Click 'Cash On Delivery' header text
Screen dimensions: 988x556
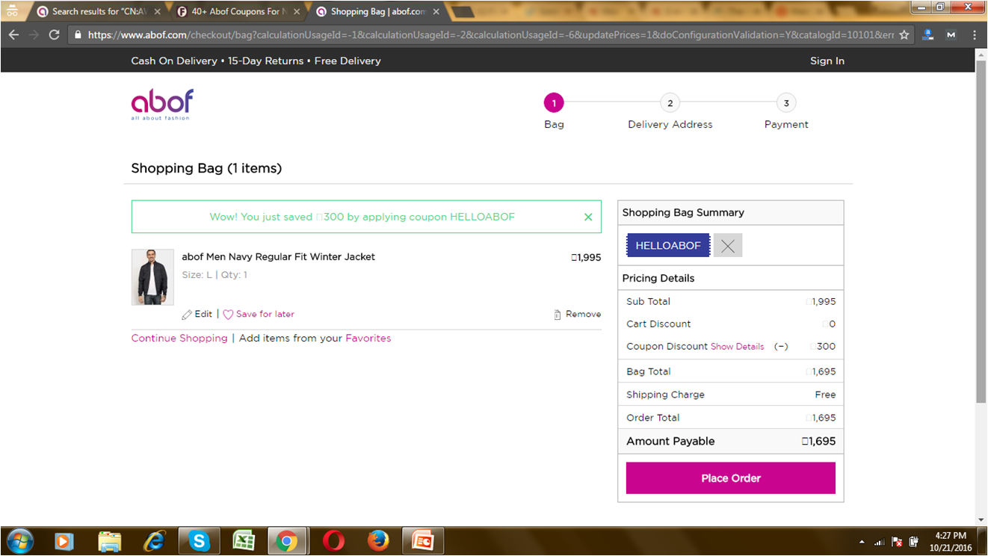pos(174,61)
